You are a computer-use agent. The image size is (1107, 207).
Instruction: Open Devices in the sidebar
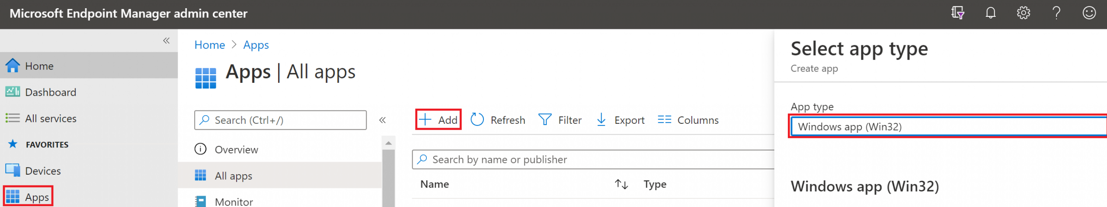89,171
